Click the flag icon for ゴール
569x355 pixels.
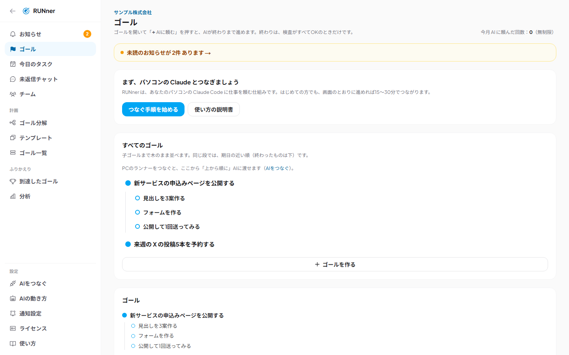13,49
